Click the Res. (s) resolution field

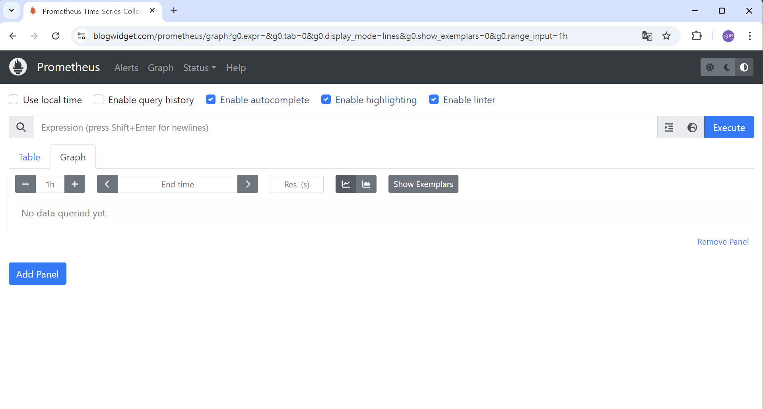point(297,184)
